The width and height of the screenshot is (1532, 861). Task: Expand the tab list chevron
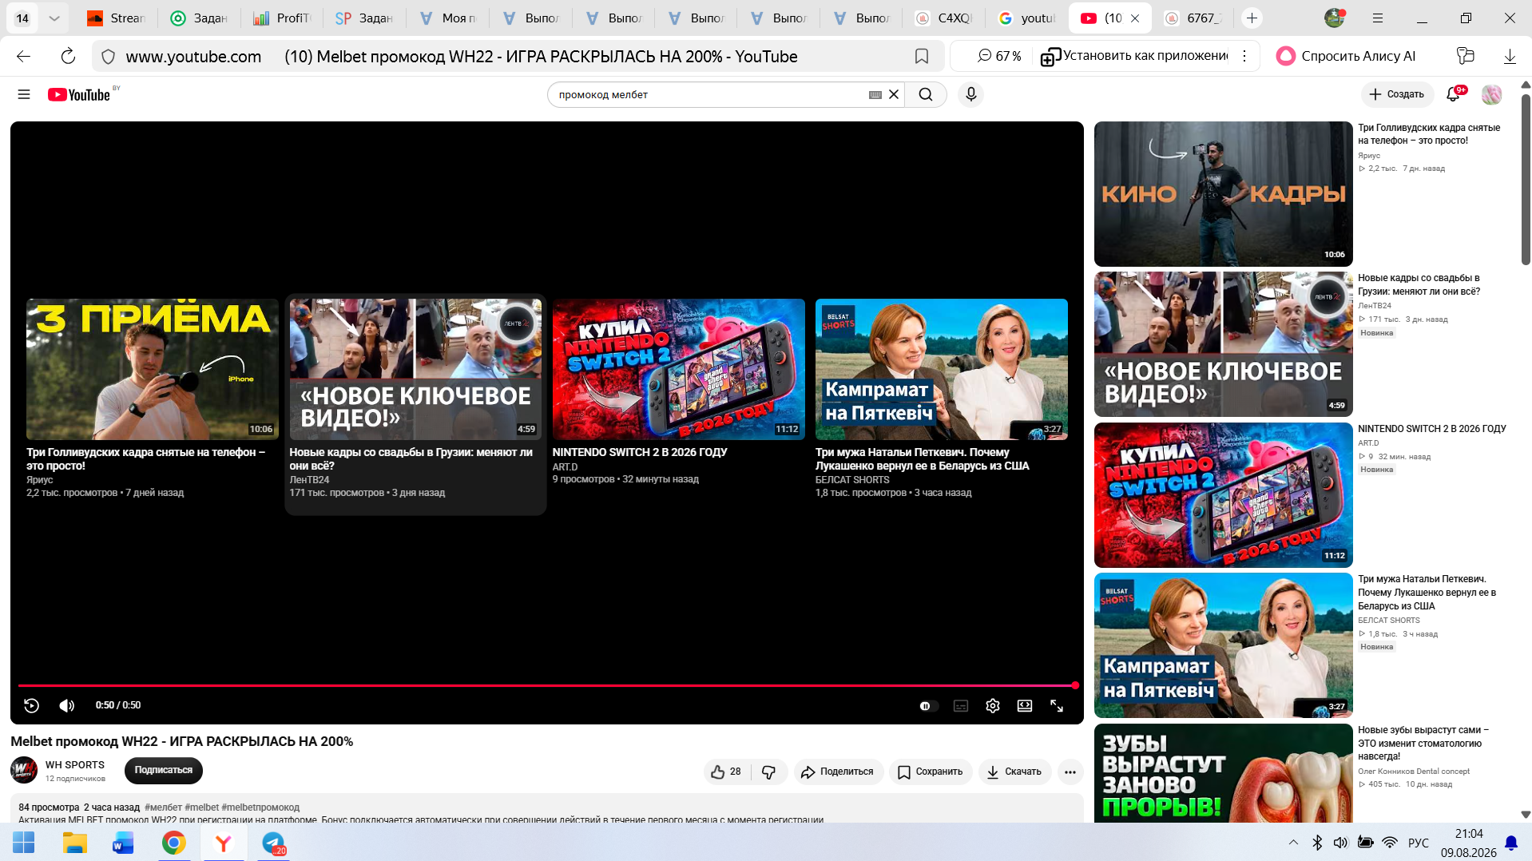(x=54, y=18)
